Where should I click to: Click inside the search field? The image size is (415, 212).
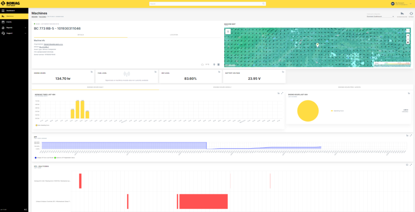coord(207,4)
